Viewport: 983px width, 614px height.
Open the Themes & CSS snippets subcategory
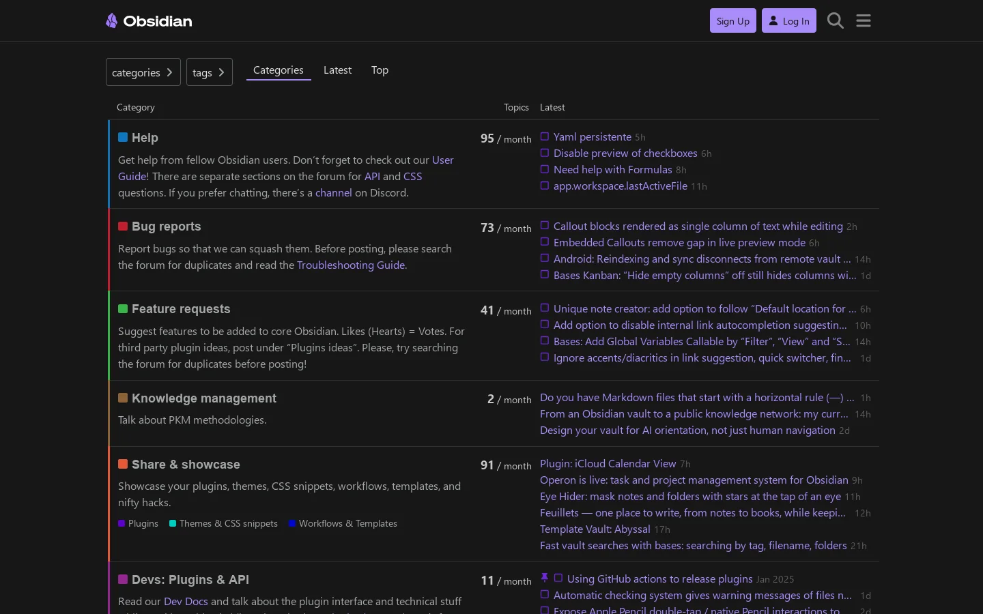pos(223,523)
